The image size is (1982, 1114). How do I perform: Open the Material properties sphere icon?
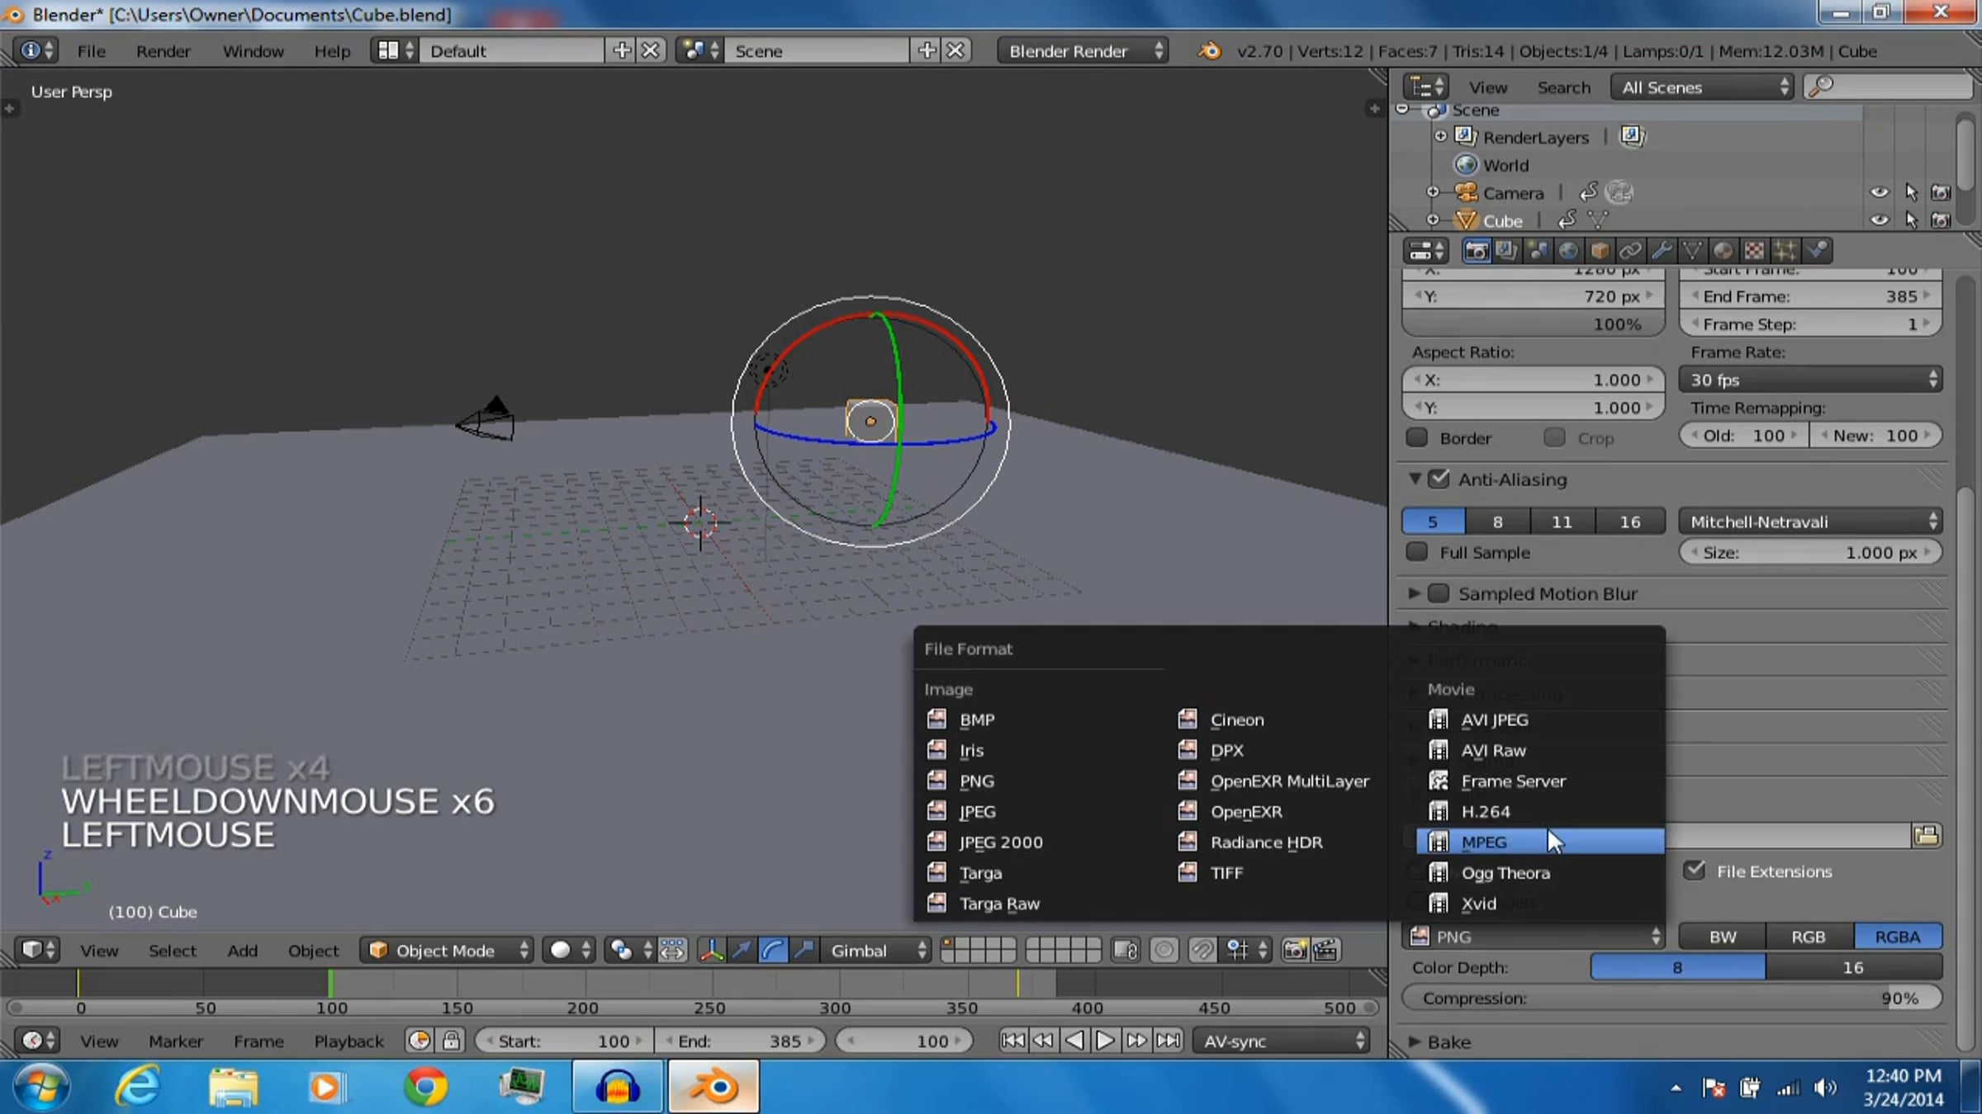click(x=1723, y=251)
